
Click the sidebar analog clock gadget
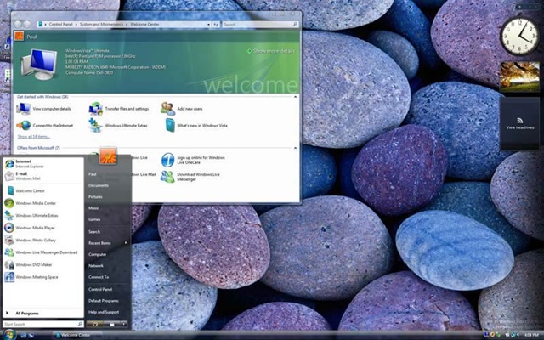519,36
